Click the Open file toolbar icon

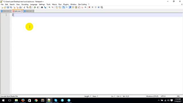click(x=5, y=7)
